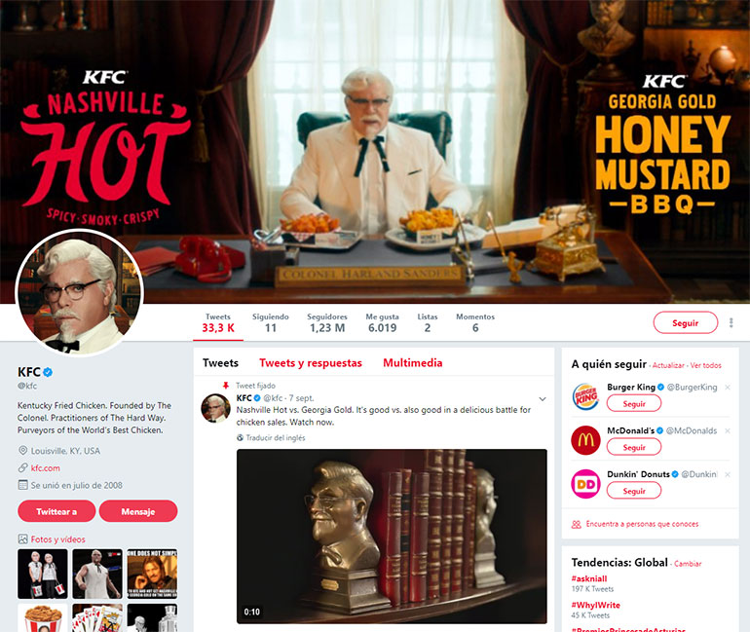
Task: Dismiss the Burger King follow suggestion
Action: [727, 388]
